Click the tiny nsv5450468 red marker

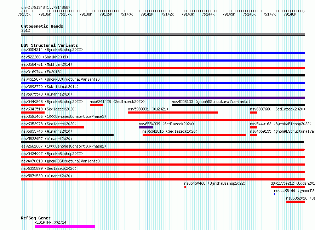[x=185, y=187]
